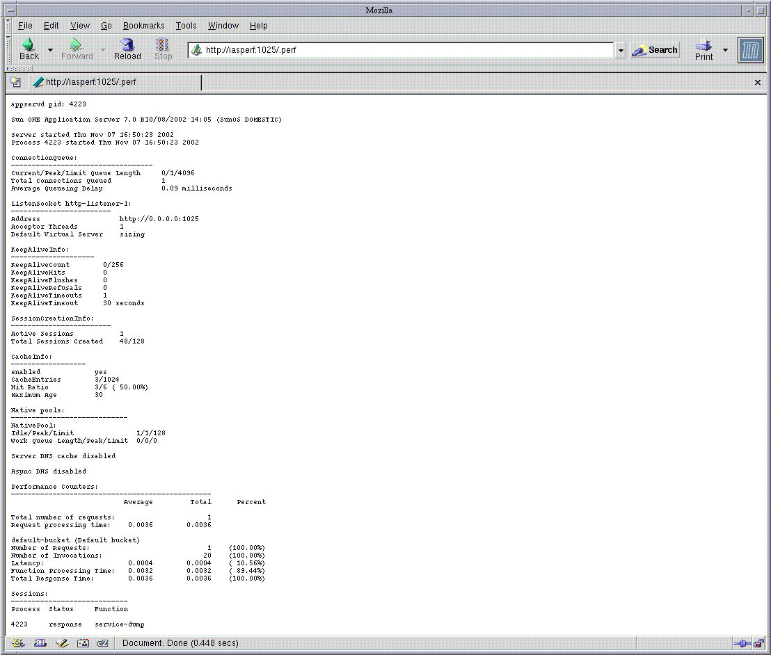Reload the .perf page
The image size is (771, 655).
pyautogui.click(x=127, y=49)
